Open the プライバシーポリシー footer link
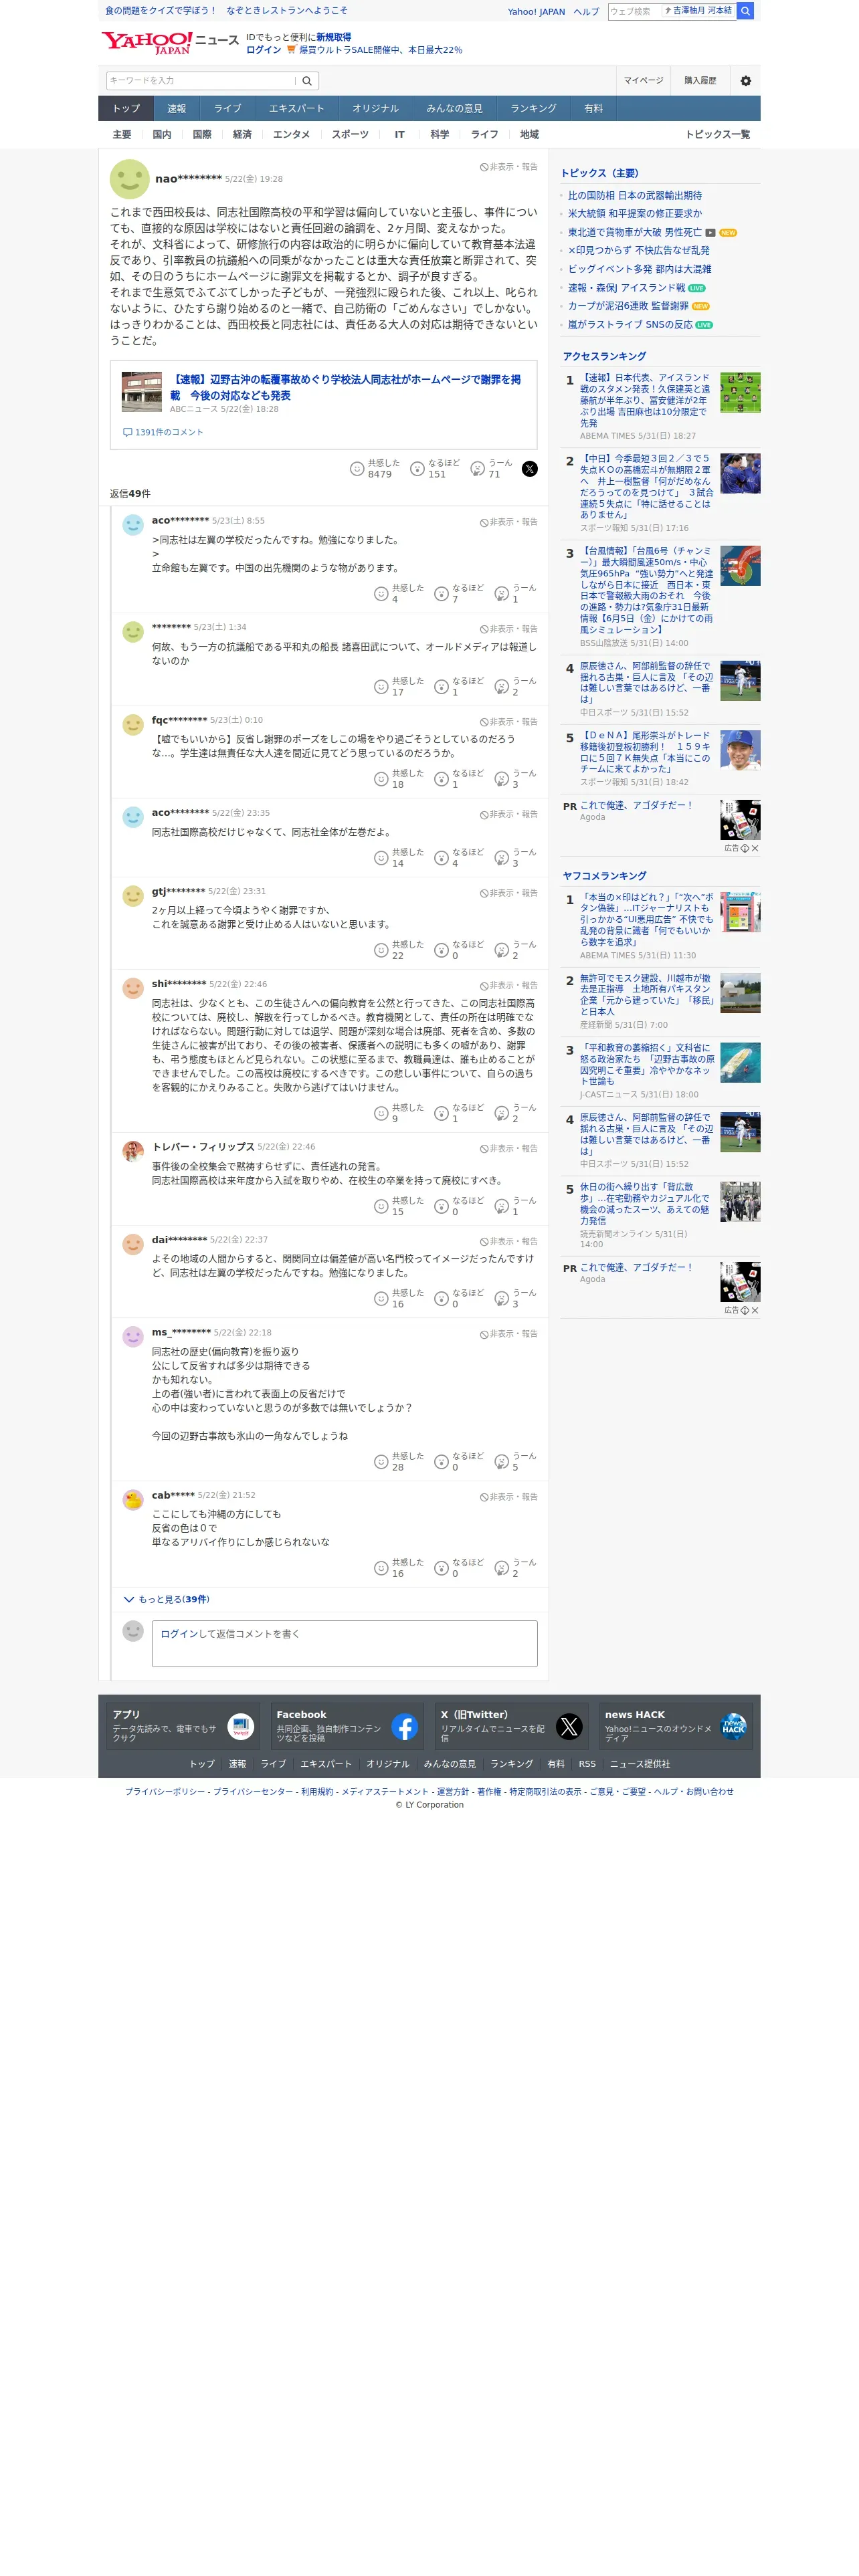Screen dimensions: 859x2576 tap(165, 1791)
